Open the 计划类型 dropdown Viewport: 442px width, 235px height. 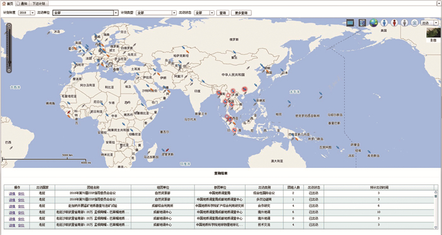(156, 13)
